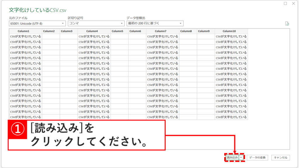
Task: Select the Column9 header
Action: (x=204, y=31)
